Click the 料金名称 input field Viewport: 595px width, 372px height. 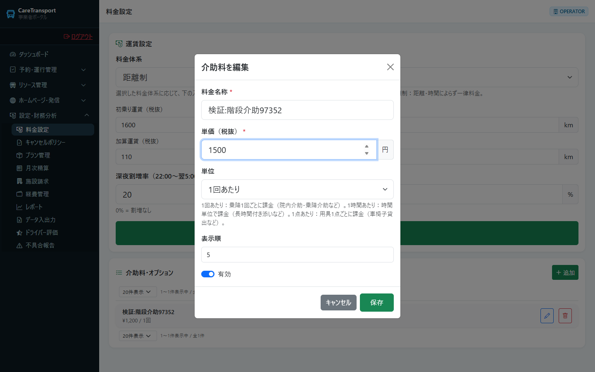coord(297,110)
